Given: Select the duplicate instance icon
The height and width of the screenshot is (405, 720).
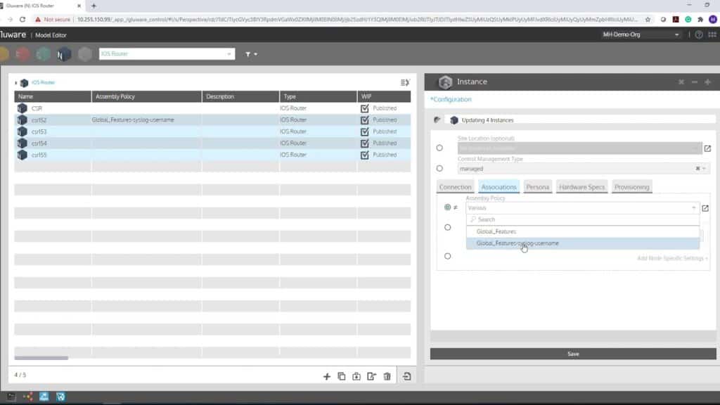Looking at the screenshot, I should (x=342, y=376).
